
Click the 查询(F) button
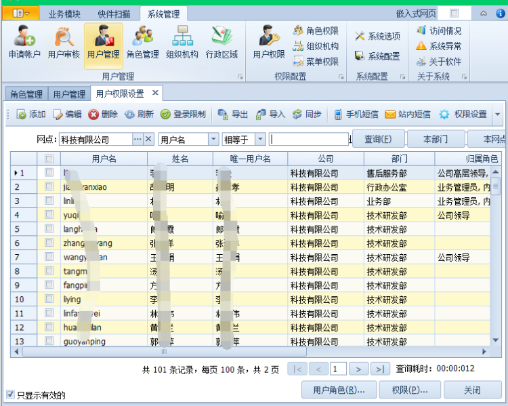click(x=378, y=139)
